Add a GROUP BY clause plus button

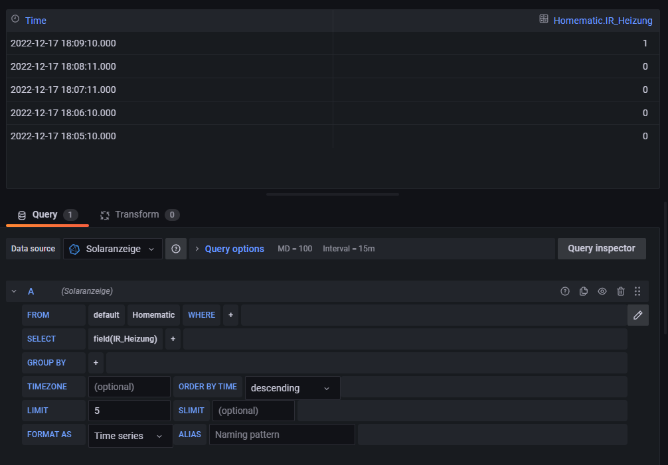point(96,363)
